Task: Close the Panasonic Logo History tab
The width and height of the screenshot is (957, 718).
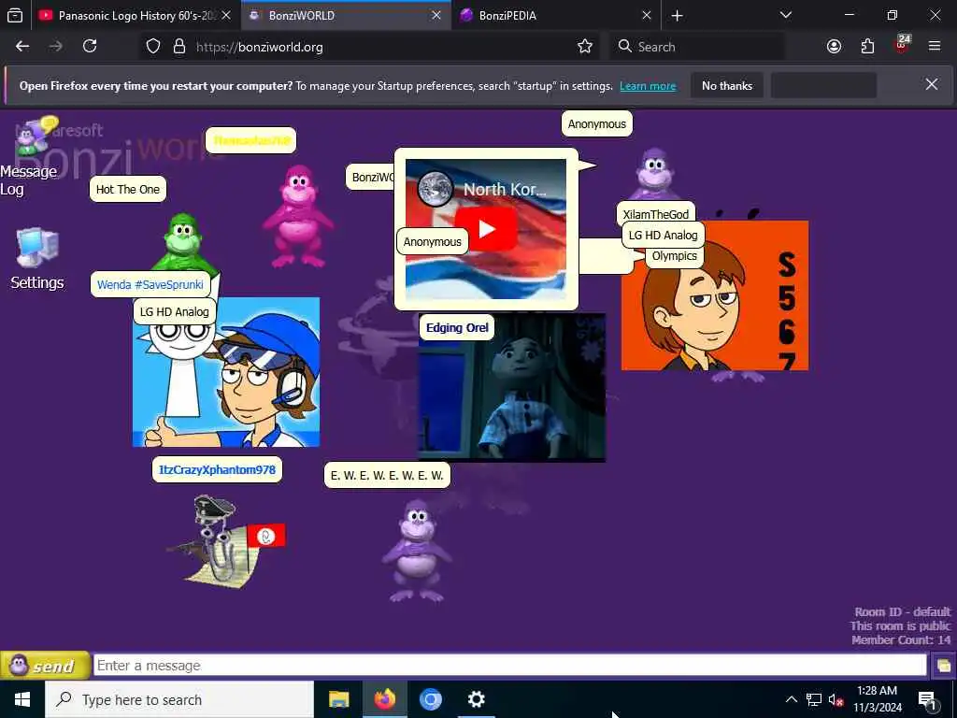Action: point(226,15)
